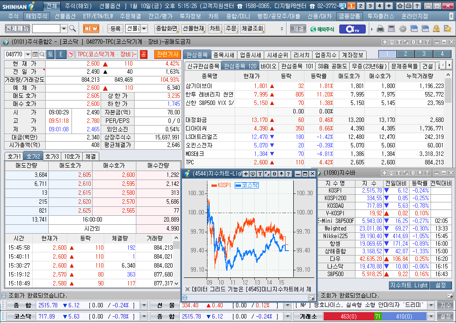Click the 전체메뉴 button
This screenshot has height=323, width=456.
point(17,28)
